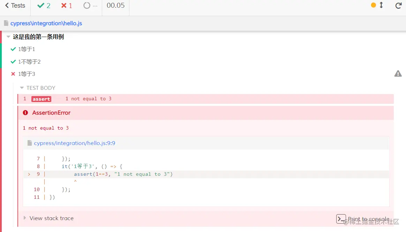This screenshot has height=232, width=406.
Task: Click the red assert badge
Action: click(x=41, y=99)
